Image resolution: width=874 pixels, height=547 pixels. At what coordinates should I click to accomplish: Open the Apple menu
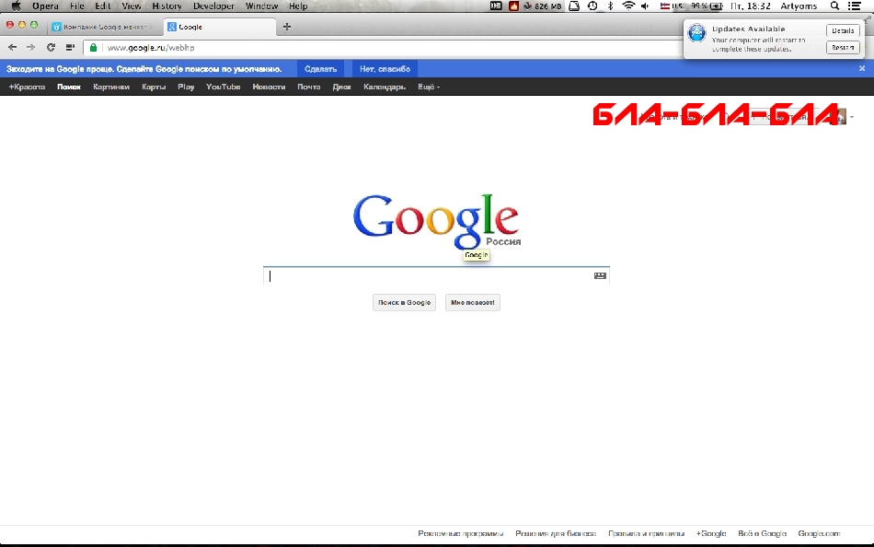point(16,6)
